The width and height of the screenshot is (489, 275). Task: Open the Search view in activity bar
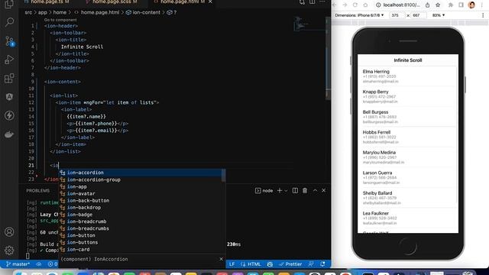pyautogui.click(x=9, y=22)
